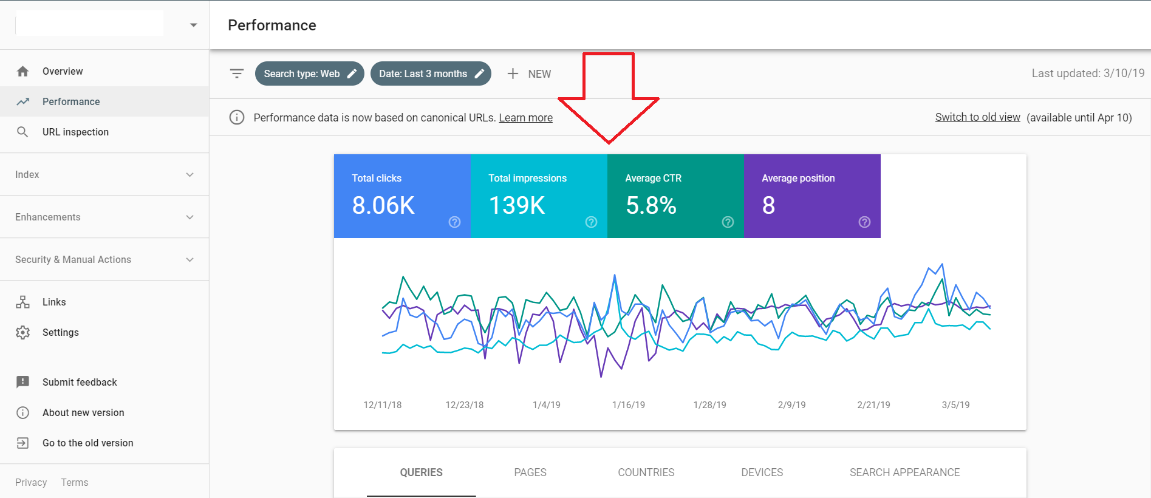Expand the Index section
The height and width of the screenshot is (498, 1151).
[104, 174]
